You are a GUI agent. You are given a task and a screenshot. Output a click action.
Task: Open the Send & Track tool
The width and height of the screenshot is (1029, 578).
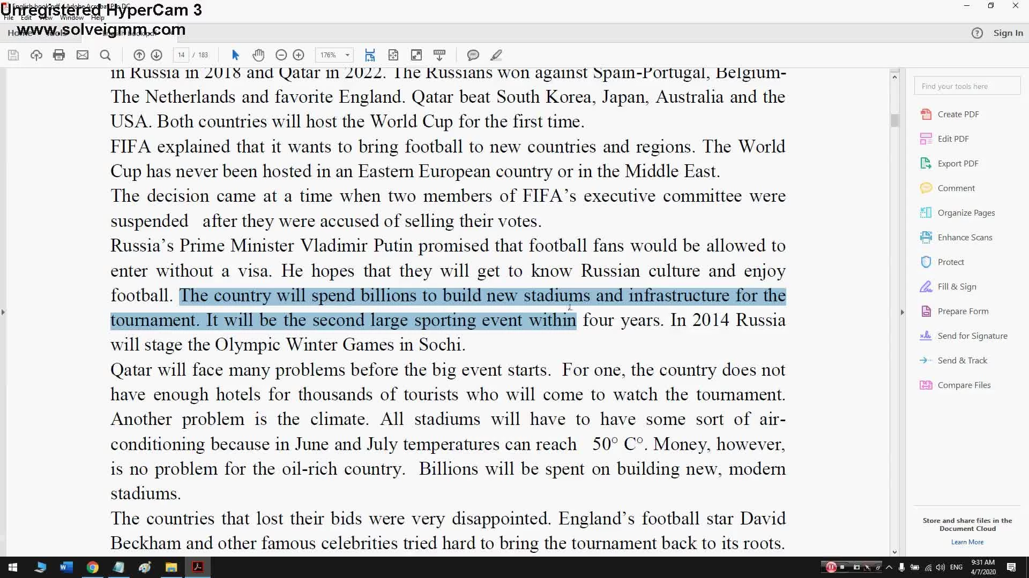click(953, 361)
